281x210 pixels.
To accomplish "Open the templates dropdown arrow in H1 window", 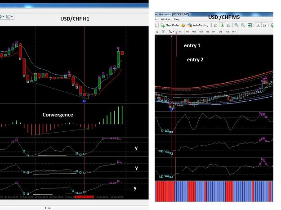I will coord(12,17).
